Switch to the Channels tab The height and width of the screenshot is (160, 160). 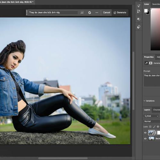click(156, 110)
